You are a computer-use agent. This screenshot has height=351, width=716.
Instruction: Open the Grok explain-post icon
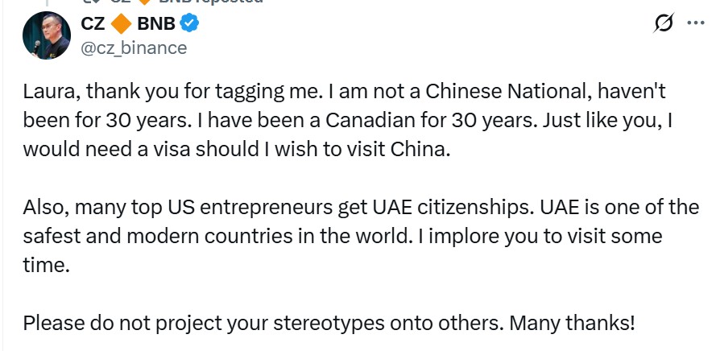(x=664, y=23)
